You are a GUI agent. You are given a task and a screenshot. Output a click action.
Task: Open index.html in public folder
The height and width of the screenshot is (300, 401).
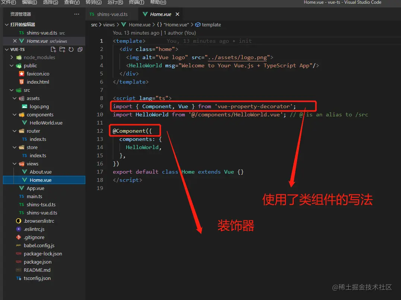coord(44,82)
